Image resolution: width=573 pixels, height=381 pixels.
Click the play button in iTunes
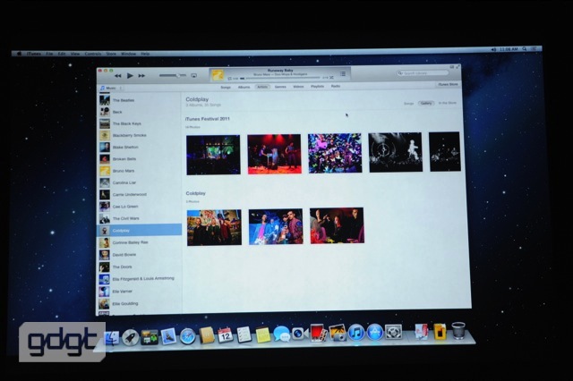tap(130, 75)
